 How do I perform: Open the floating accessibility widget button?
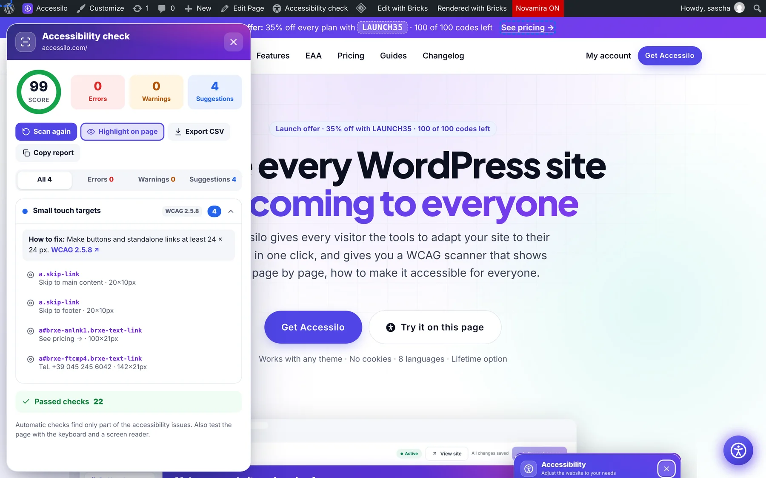pos(738,450)
